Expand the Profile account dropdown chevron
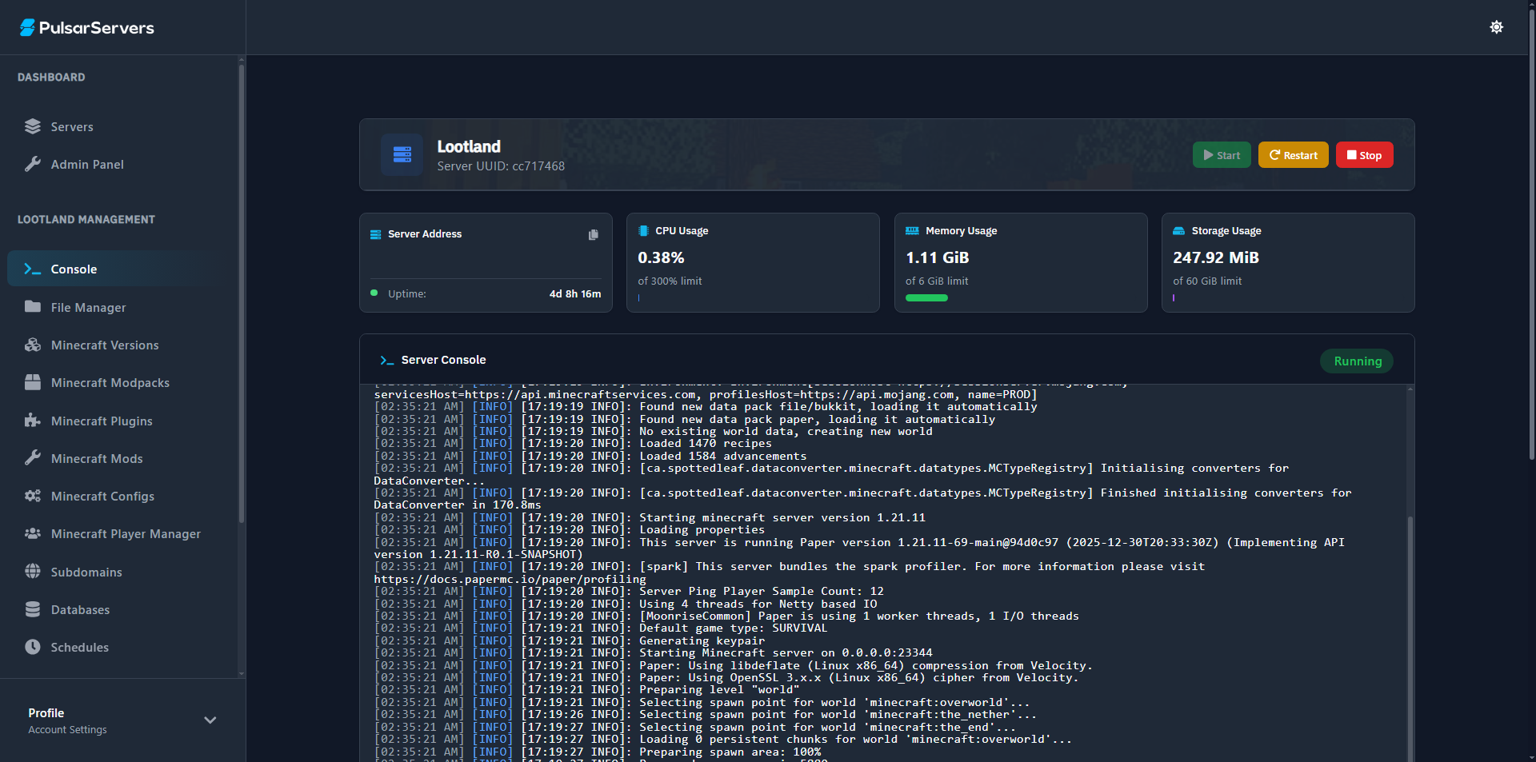This screenshot has height=762, width=1536. click(210, 720)
